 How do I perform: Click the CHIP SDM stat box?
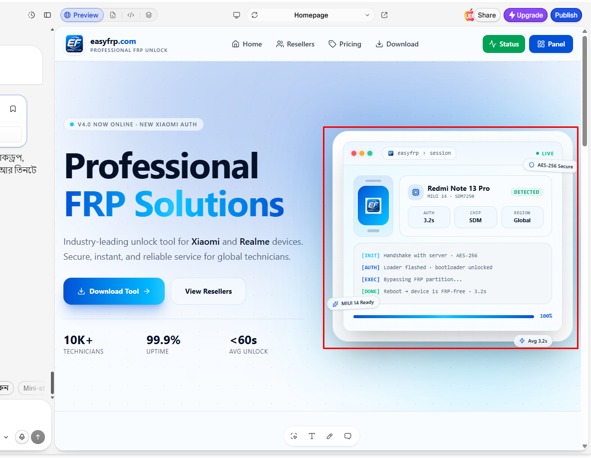475,217
